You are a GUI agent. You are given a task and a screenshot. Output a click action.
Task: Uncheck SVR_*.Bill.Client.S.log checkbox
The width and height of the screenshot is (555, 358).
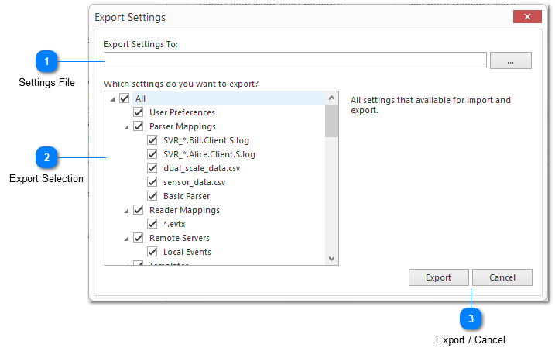[x=152, y=140]
